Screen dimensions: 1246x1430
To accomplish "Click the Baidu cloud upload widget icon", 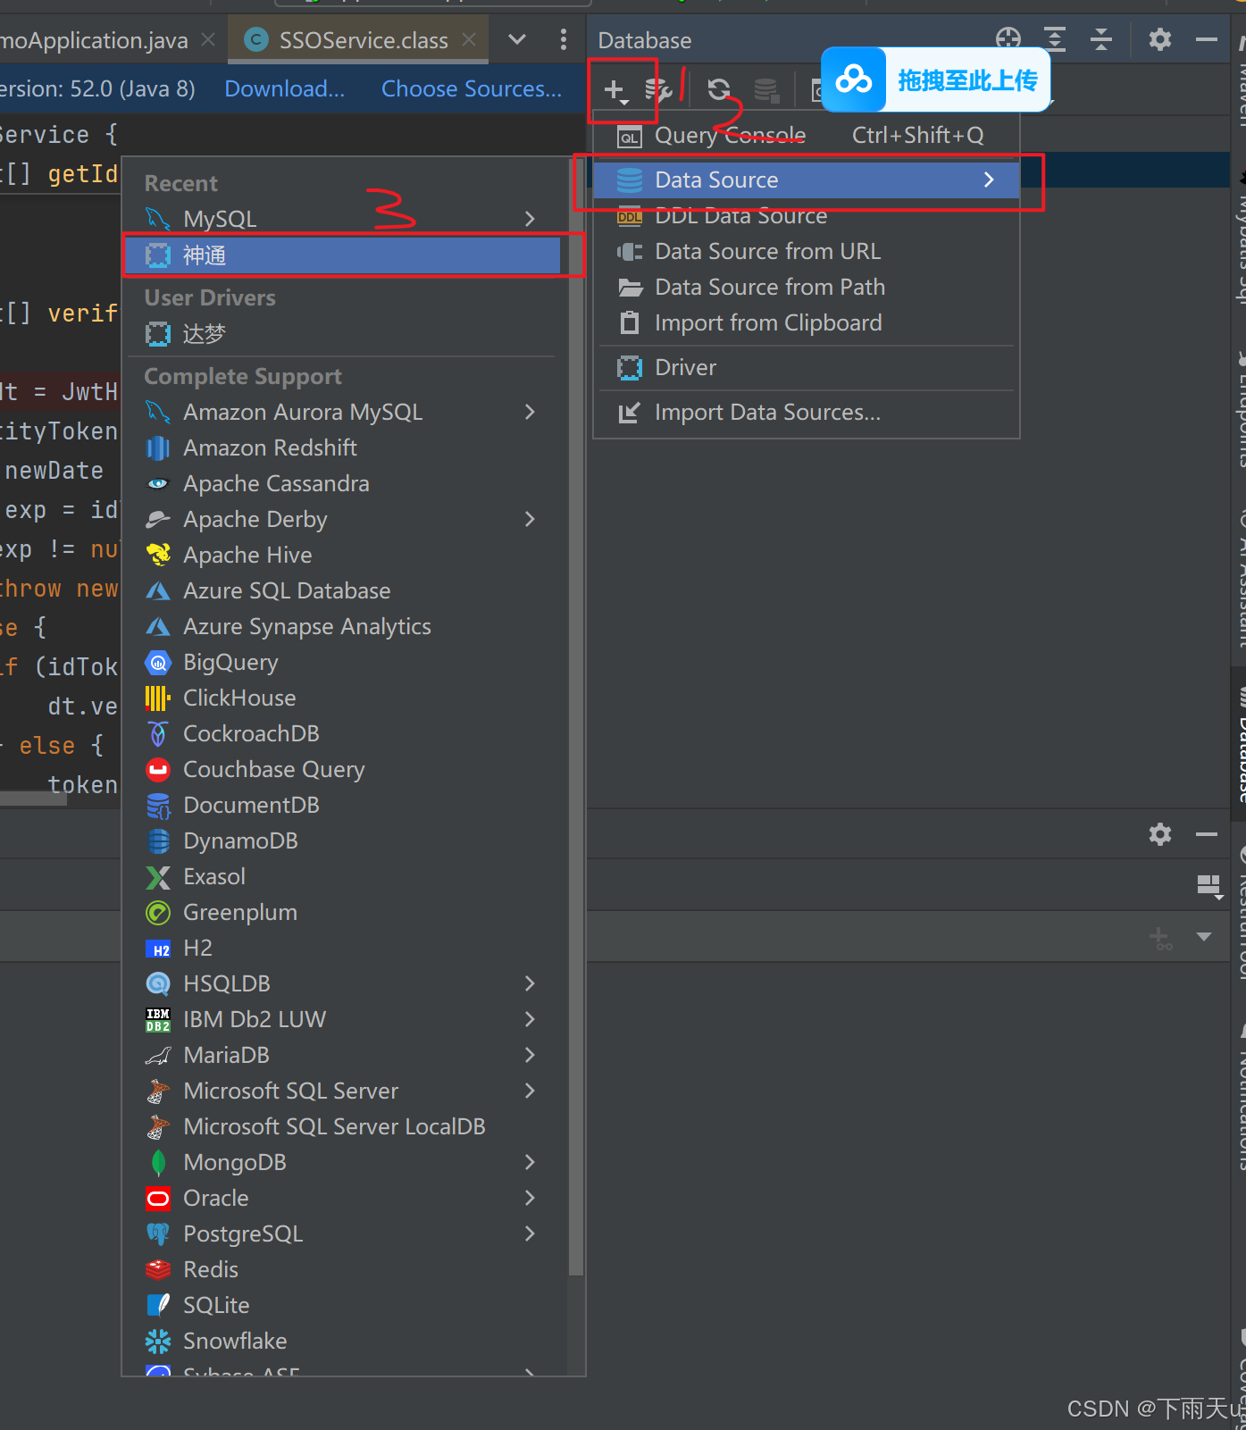I will tap(854, 80).
